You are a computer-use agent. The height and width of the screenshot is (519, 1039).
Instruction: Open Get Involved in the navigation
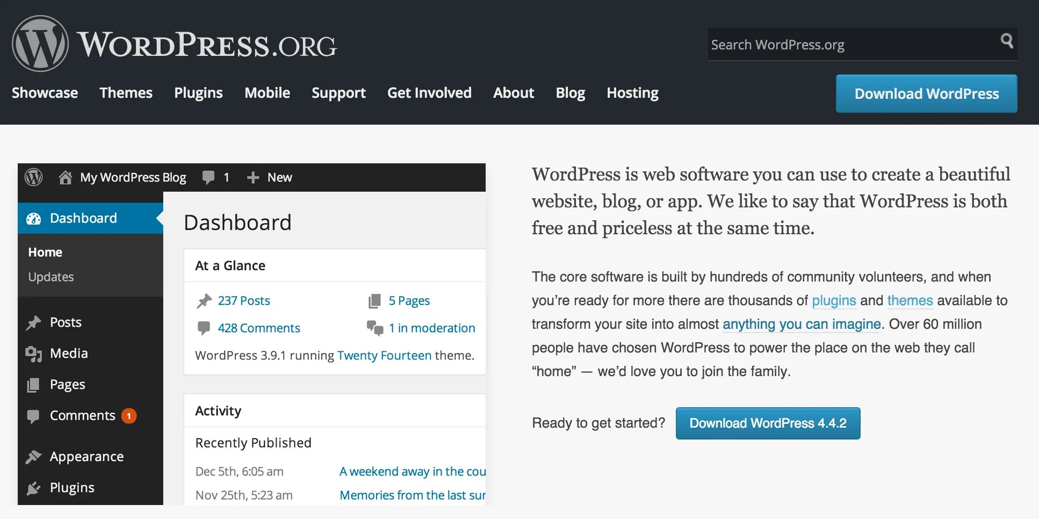pyautogui.click(x=429, y=93)
